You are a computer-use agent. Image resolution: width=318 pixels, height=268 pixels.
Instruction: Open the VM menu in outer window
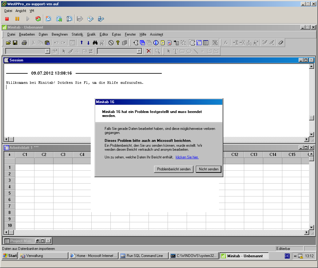[x=32, y=11]
